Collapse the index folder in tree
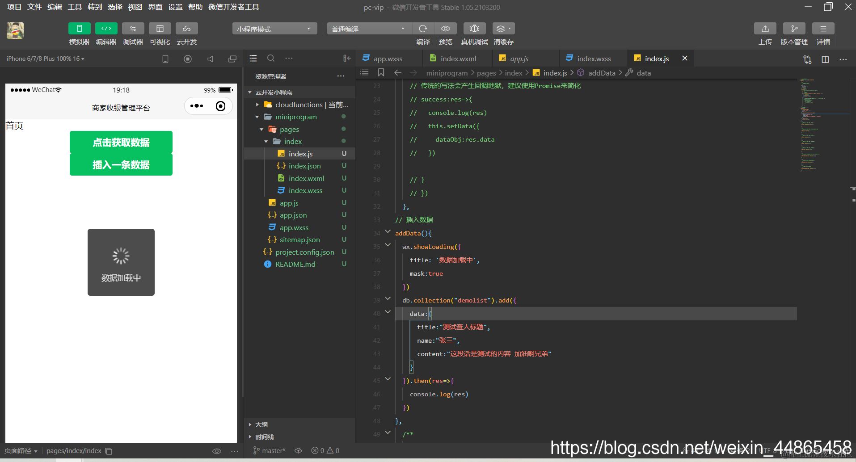856x462 pixels. (266, 142)
